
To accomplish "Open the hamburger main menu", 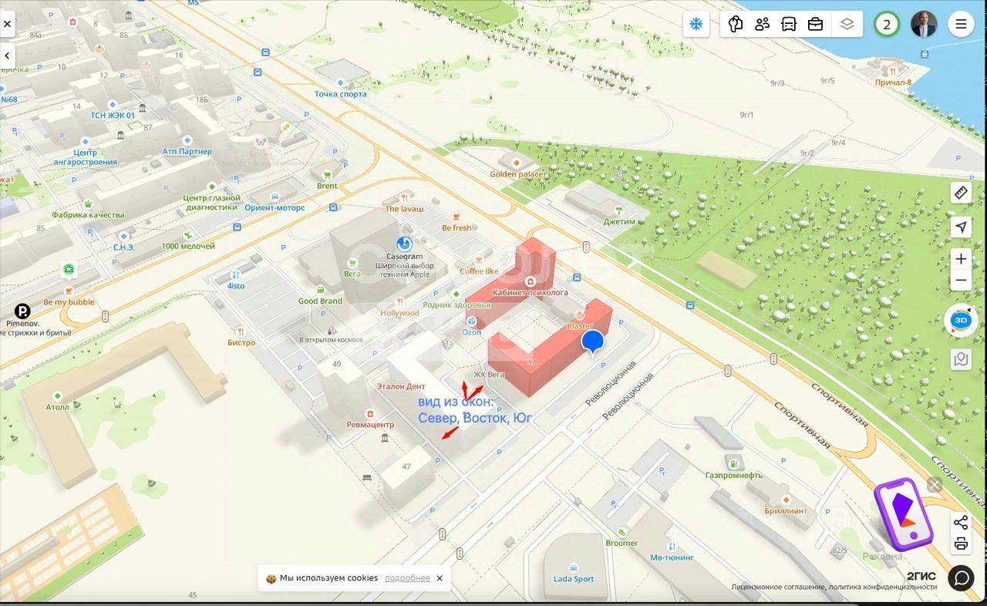I will click(961, 24).
